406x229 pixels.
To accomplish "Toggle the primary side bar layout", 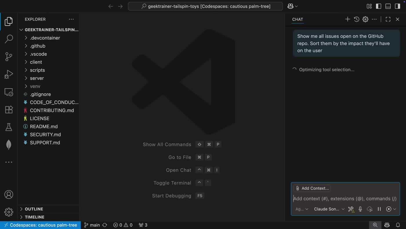I will click(x=378, y=6).
